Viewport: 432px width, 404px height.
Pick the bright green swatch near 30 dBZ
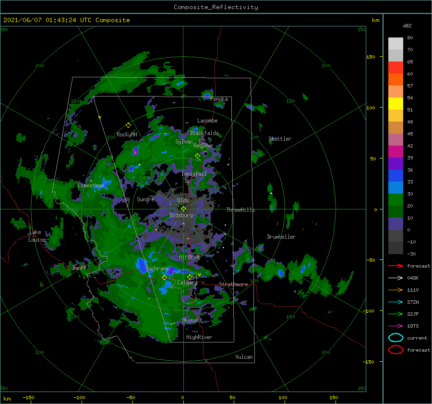(396, 200)
